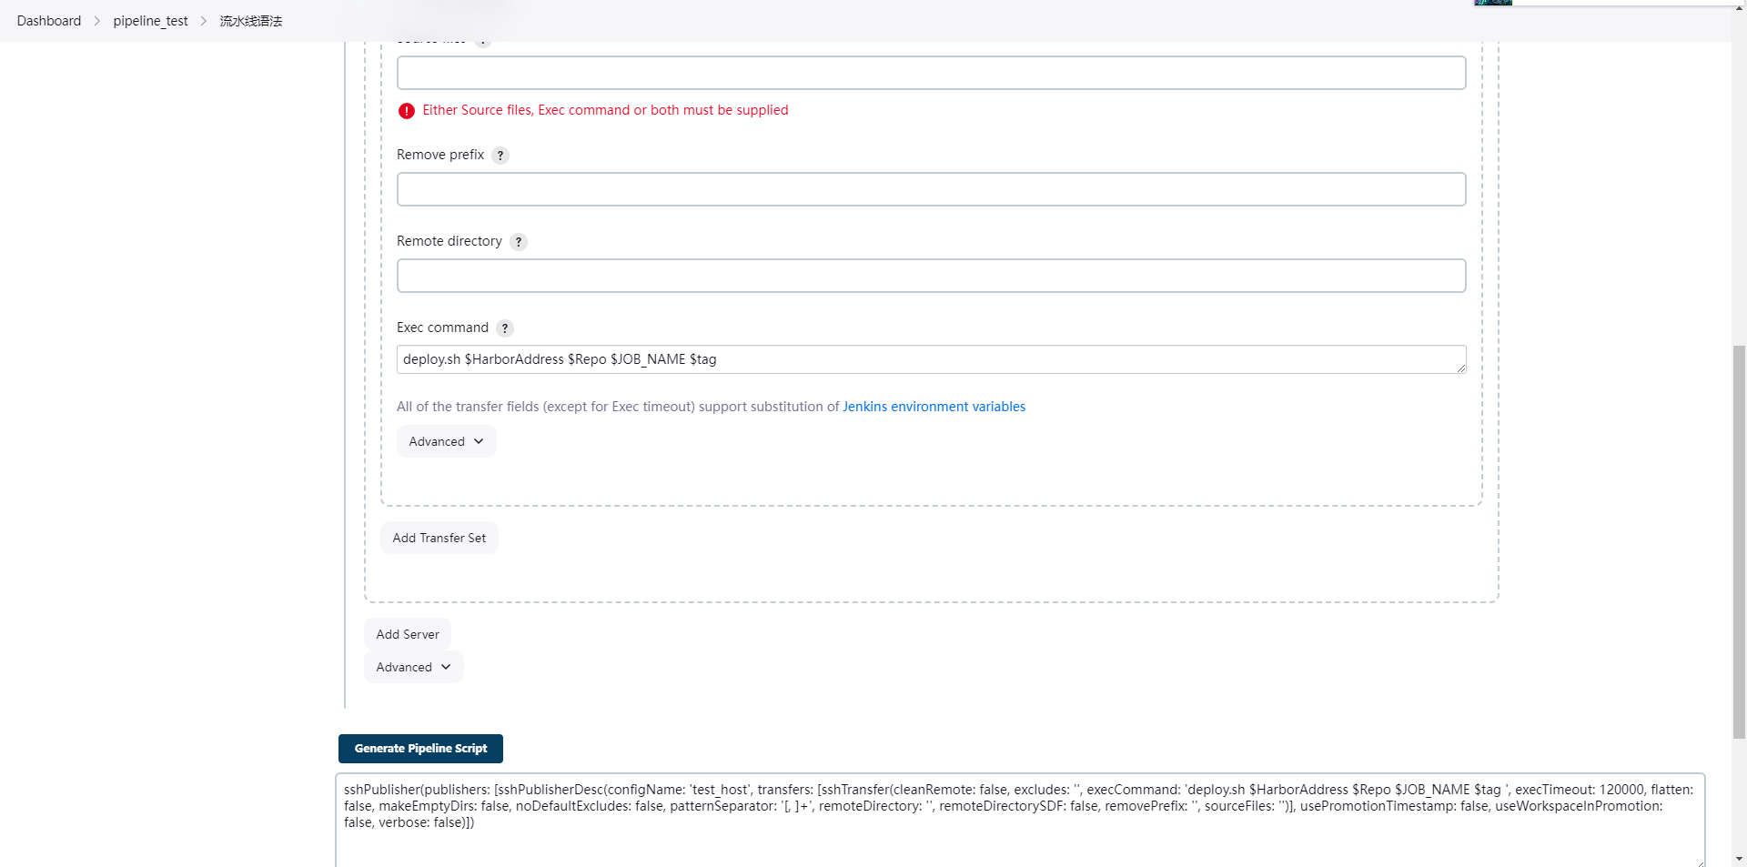The height and width of the screenshot is (867, 1747).
Task: Click into the Remove prefix input
Action: [x=931, y=189]
